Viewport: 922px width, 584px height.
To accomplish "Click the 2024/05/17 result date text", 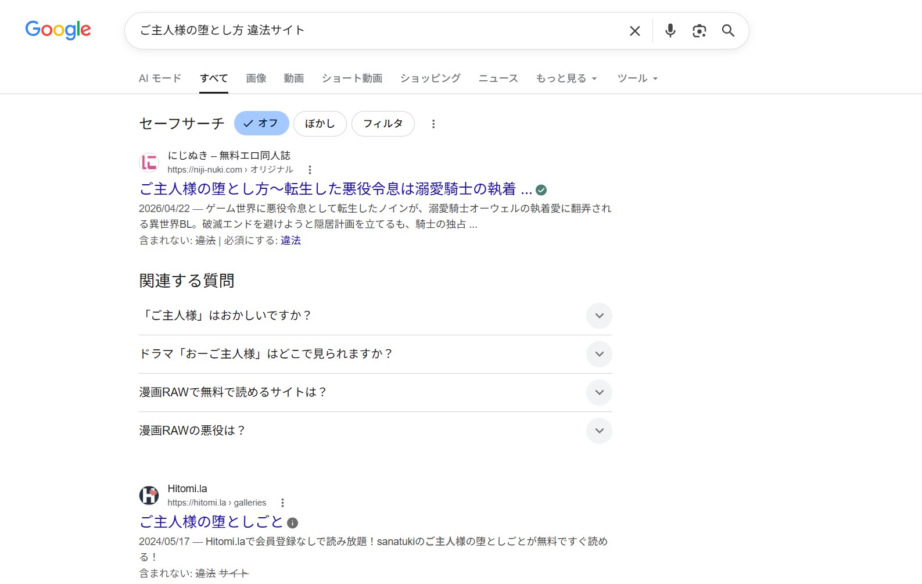I will click(x=164, y=542).
